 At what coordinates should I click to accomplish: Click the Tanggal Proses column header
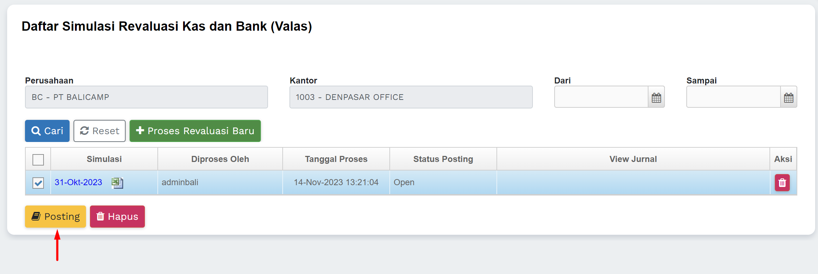tap(336, 159)
